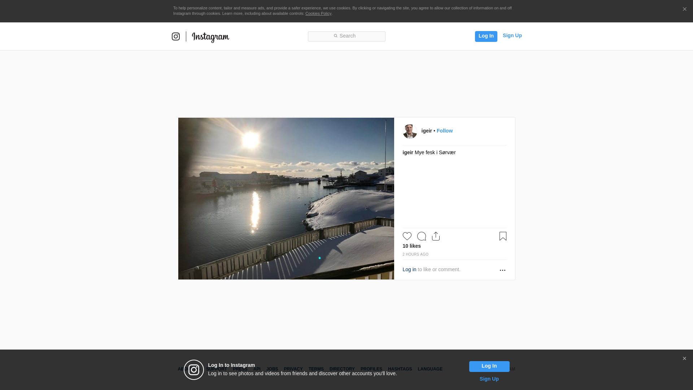Open the DIRECTORY footer item

point(342,369)
